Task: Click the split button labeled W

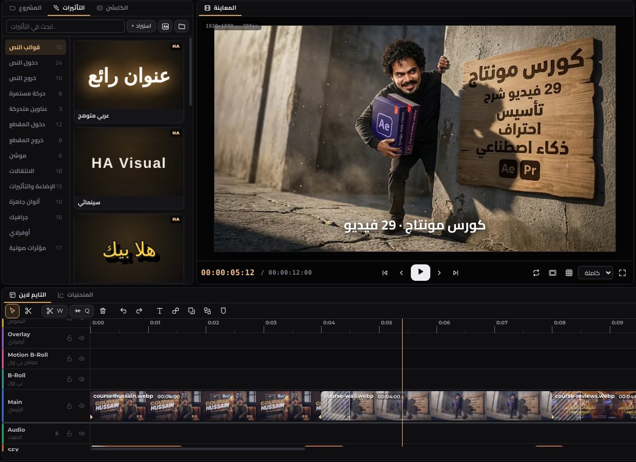Action: (x=54, y=311)
